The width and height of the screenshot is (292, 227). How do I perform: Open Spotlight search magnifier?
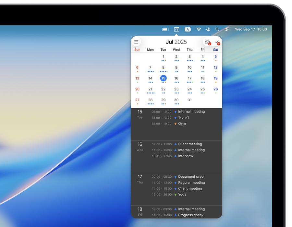pos(217,30)
